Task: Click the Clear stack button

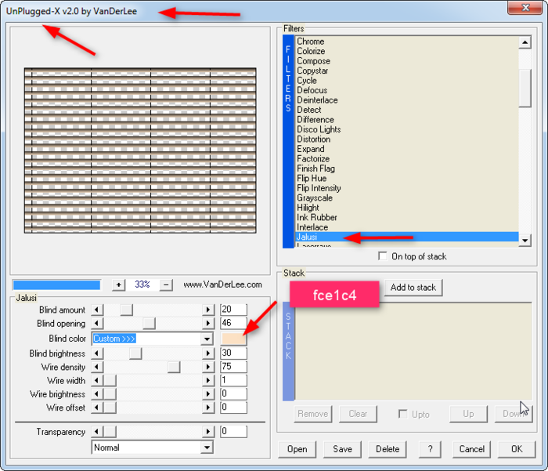Action: [x=358, y=414]
